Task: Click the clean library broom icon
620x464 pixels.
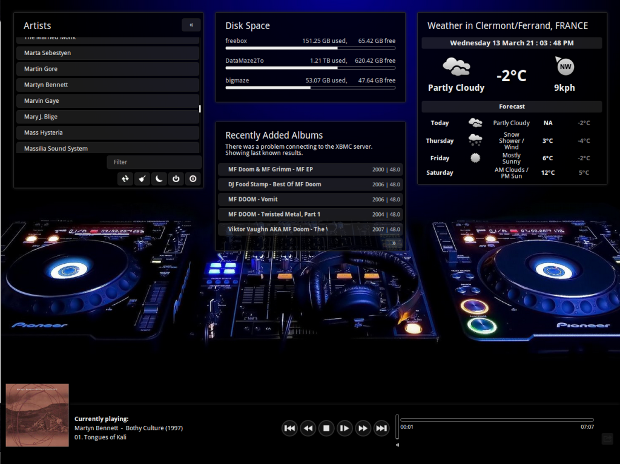Action: tap(142, 178)
